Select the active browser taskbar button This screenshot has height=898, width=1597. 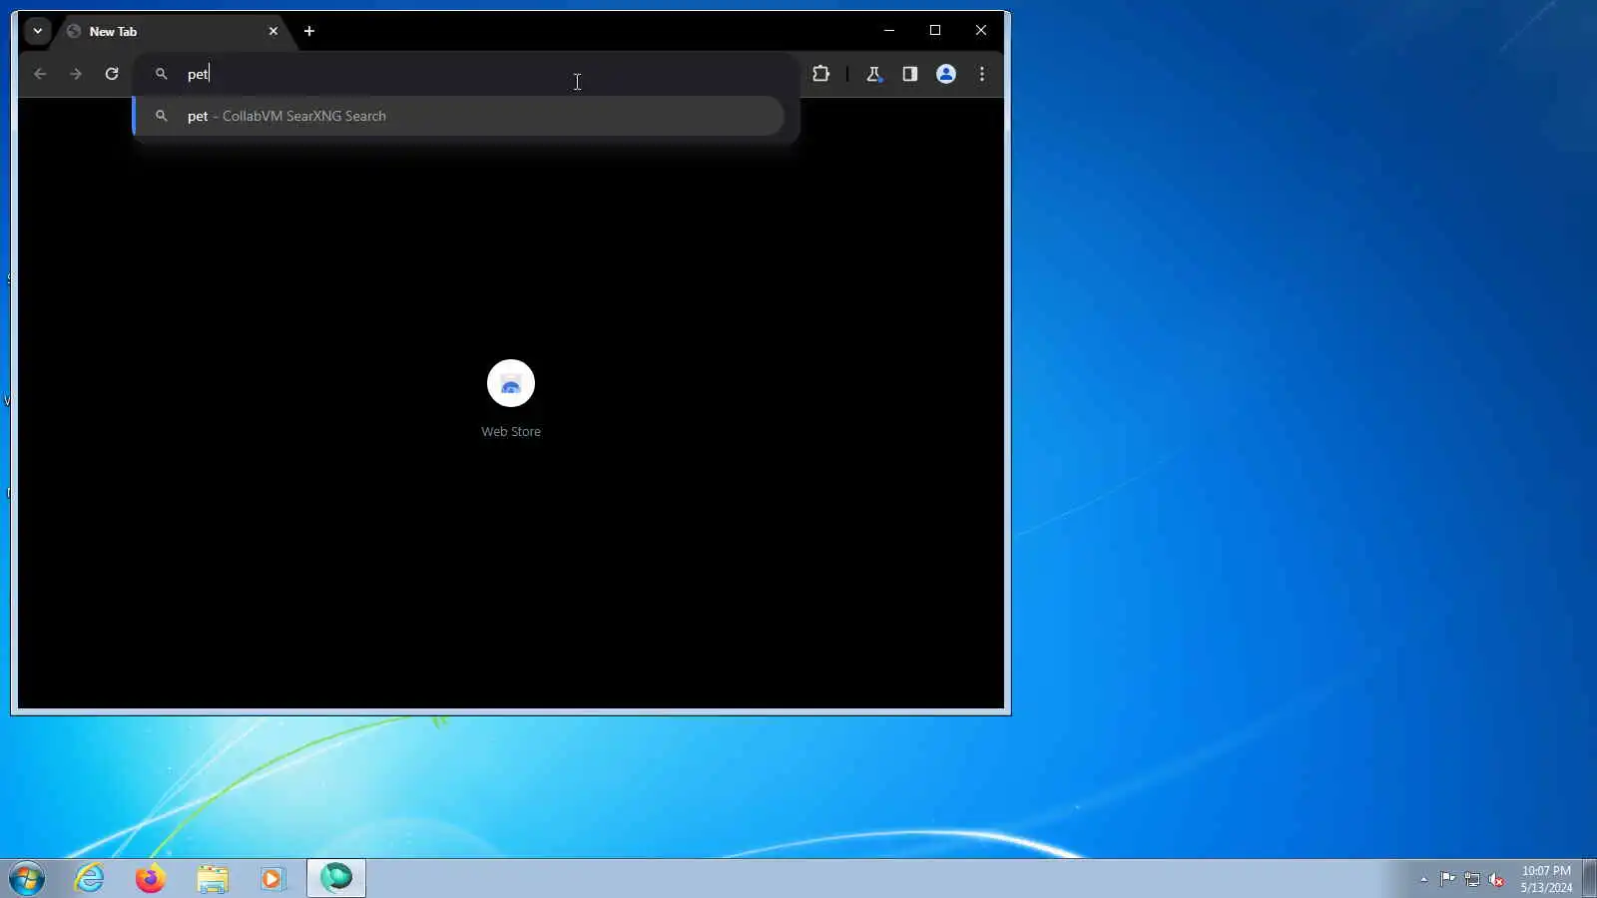pyautogui.click(x=336, y=879)
